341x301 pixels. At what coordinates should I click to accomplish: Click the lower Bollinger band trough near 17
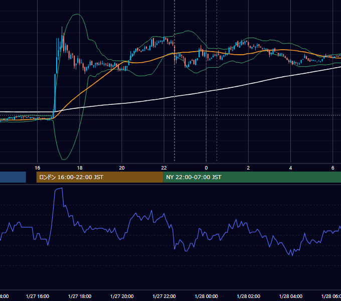[64, 160]
